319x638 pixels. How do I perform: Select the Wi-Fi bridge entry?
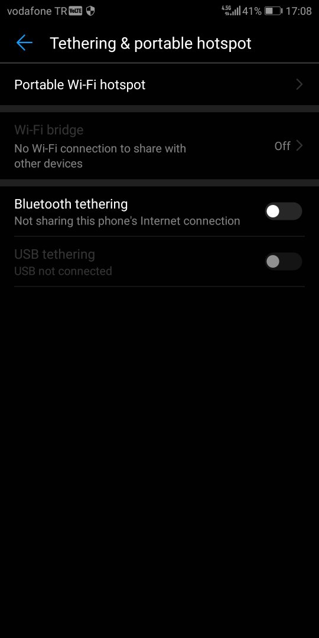tap(159, 146)
